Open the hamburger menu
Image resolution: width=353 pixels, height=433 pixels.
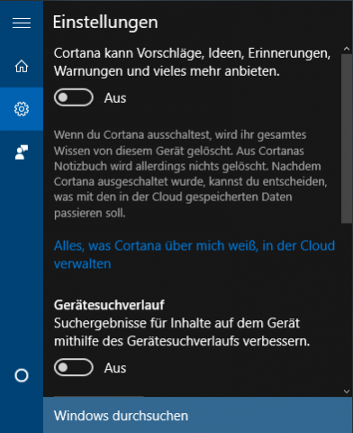(x=22, y=23)
